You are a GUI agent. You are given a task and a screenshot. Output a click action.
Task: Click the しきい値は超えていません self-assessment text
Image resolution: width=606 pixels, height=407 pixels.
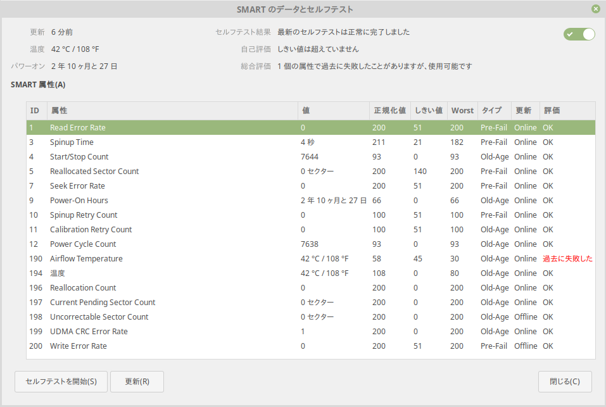pos(318,49)
